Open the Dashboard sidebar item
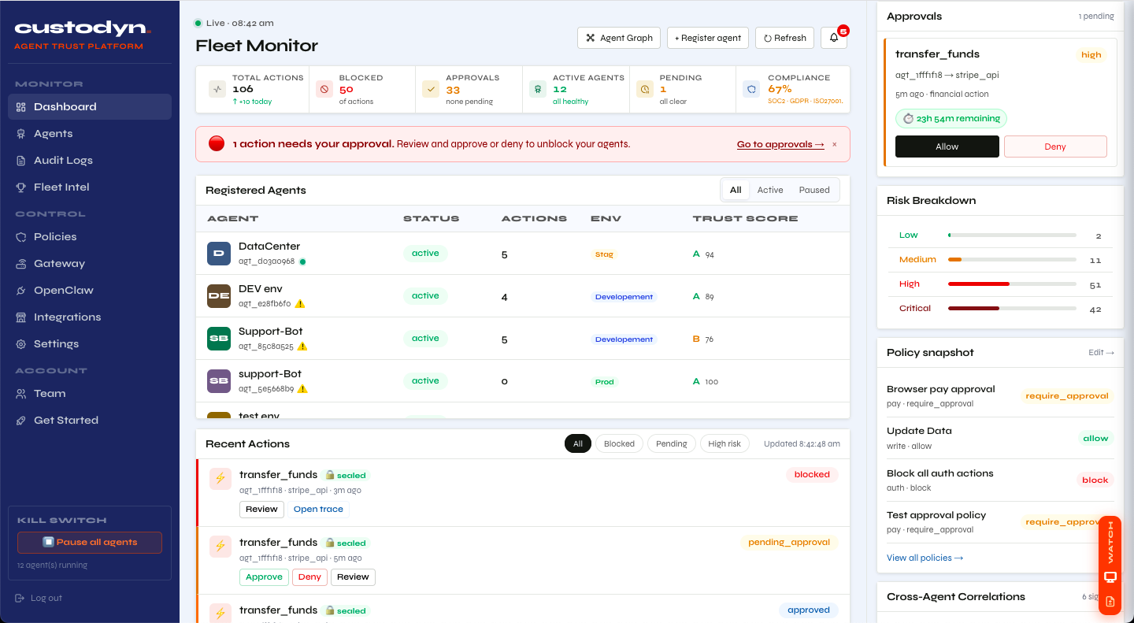Viewport: 1134px width, 623px height. click(90, 107)
